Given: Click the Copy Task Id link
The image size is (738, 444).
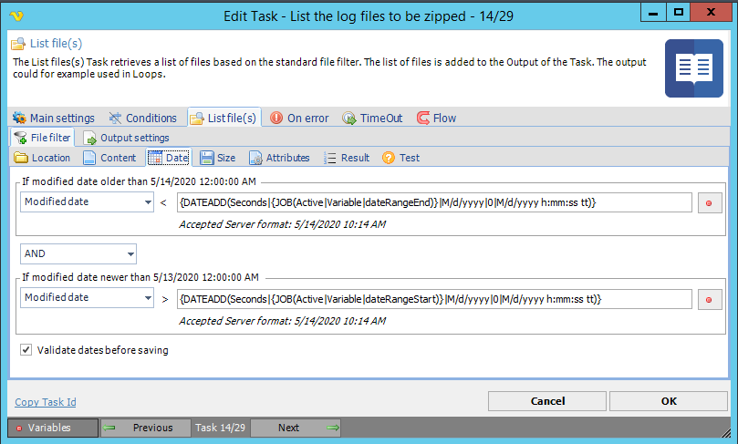Looking at the screenshot, I should 46,402.
